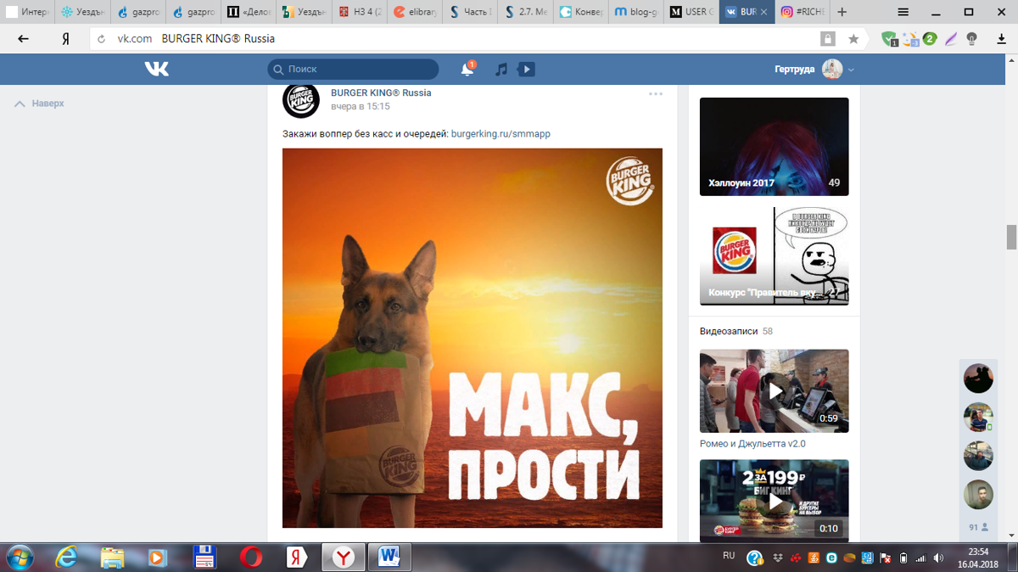Click Burger King post avatar

[x=301, y=99]
